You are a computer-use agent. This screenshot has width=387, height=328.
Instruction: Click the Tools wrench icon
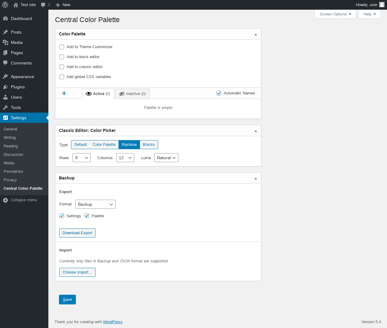5,107
